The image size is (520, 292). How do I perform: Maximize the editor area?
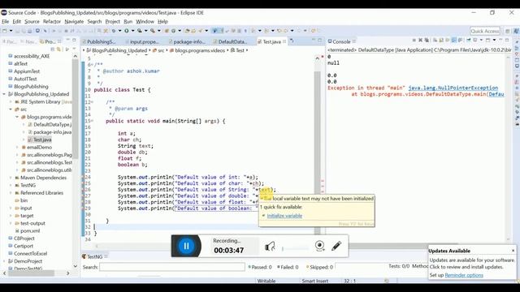pyautogui.click(x=319, y=40)
